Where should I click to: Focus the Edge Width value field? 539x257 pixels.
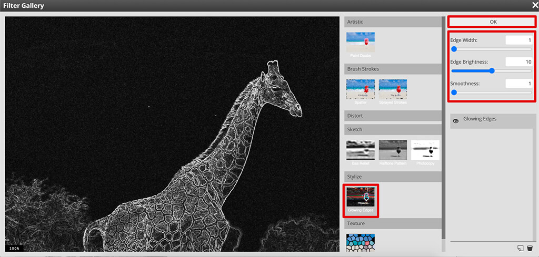(519, 40)
